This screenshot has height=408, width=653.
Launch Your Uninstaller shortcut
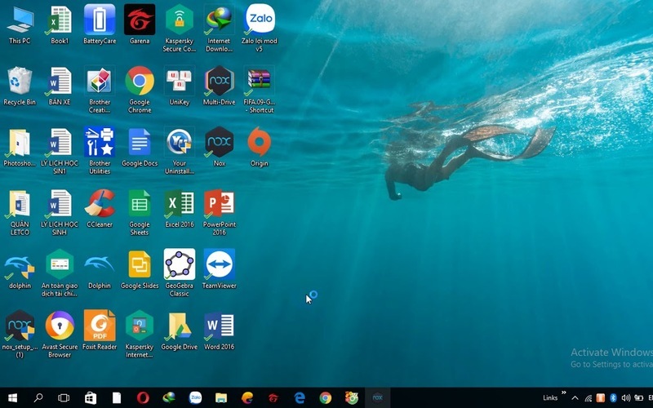[180, 151]
